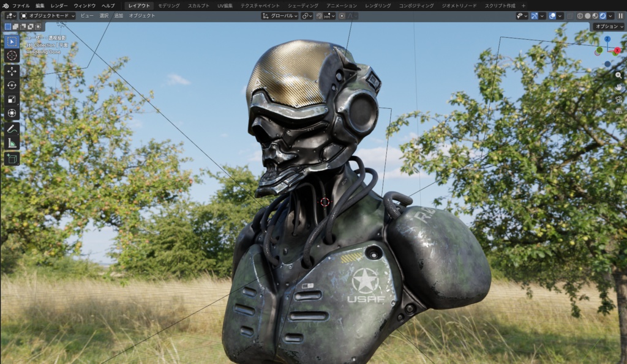Set selection mode to subtract selection
The height and width of the screenshot is (364, 627).
(x=23, y=26)
